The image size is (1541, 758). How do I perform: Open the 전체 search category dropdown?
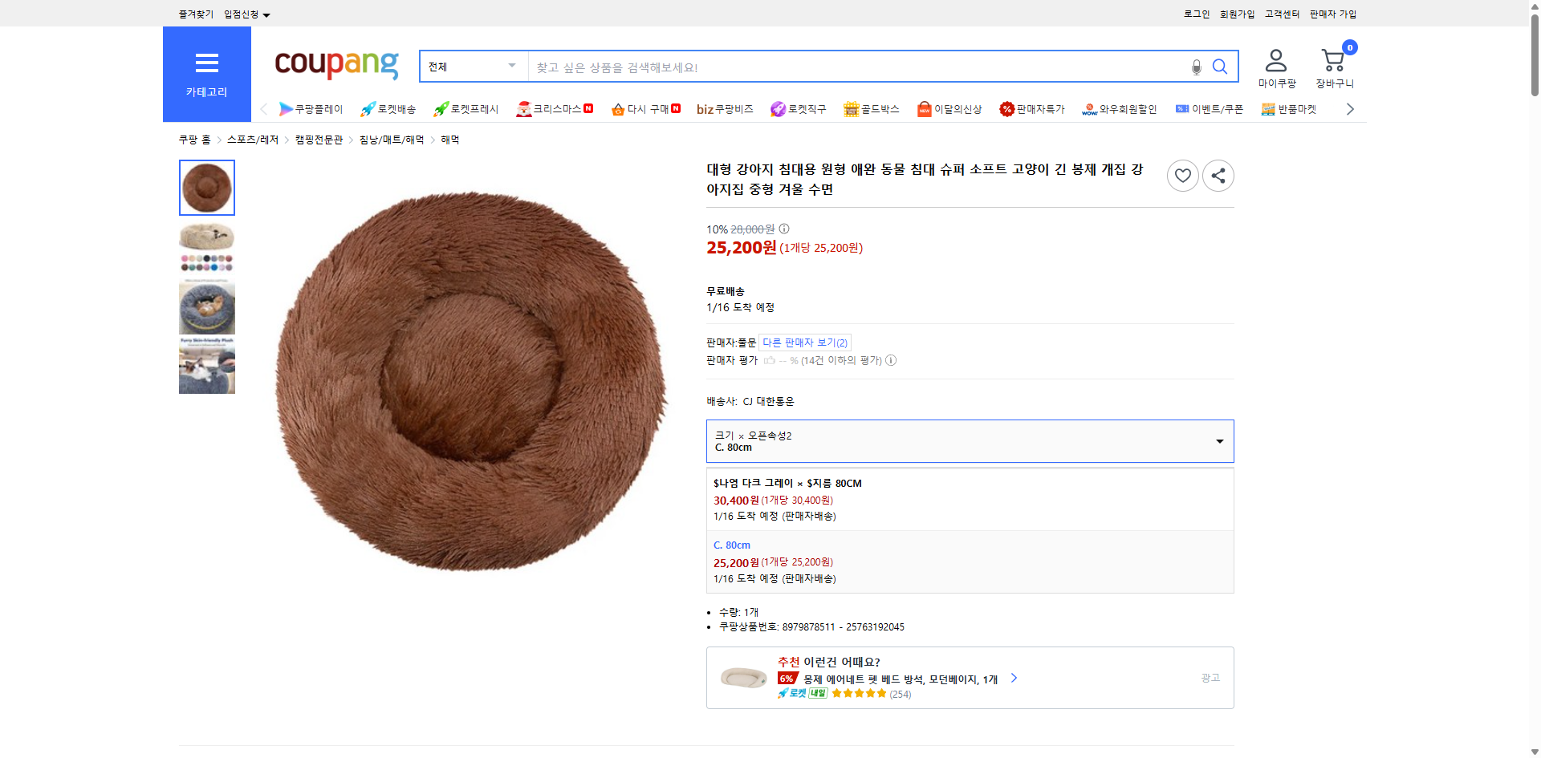[472, 67]
